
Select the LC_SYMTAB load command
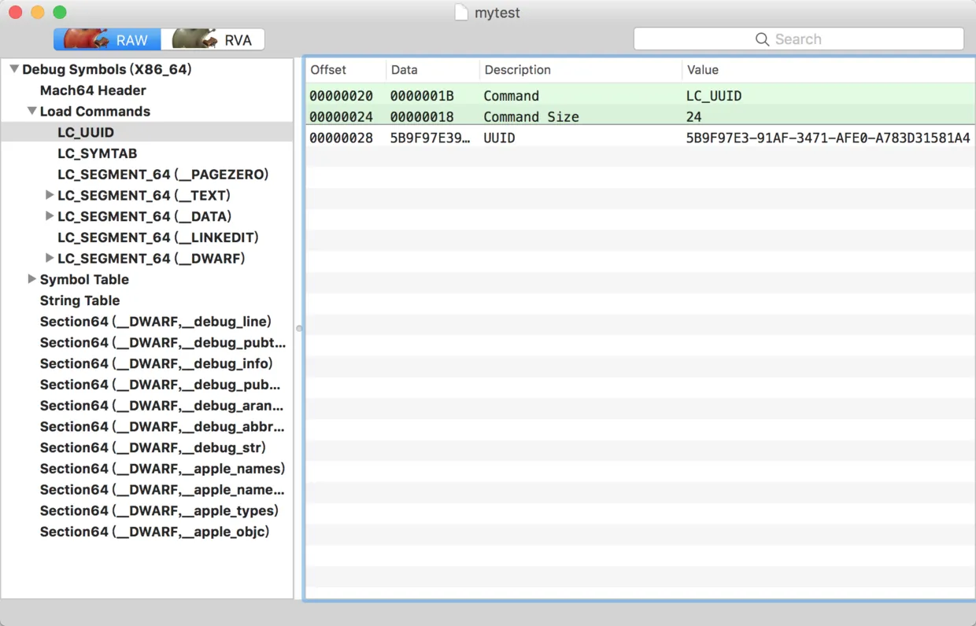coord(98,153)
